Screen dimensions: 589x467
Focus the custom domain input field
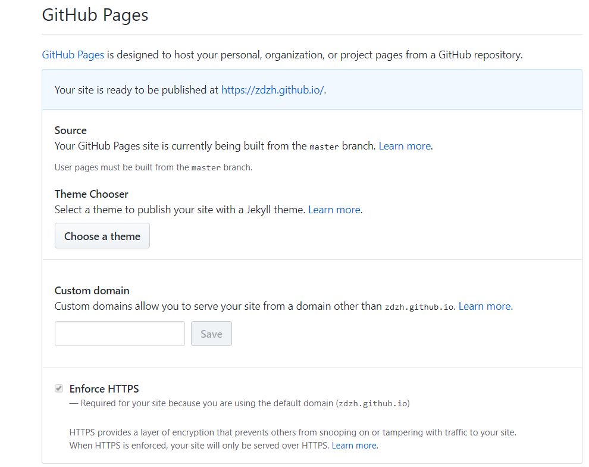click(120, 334)
